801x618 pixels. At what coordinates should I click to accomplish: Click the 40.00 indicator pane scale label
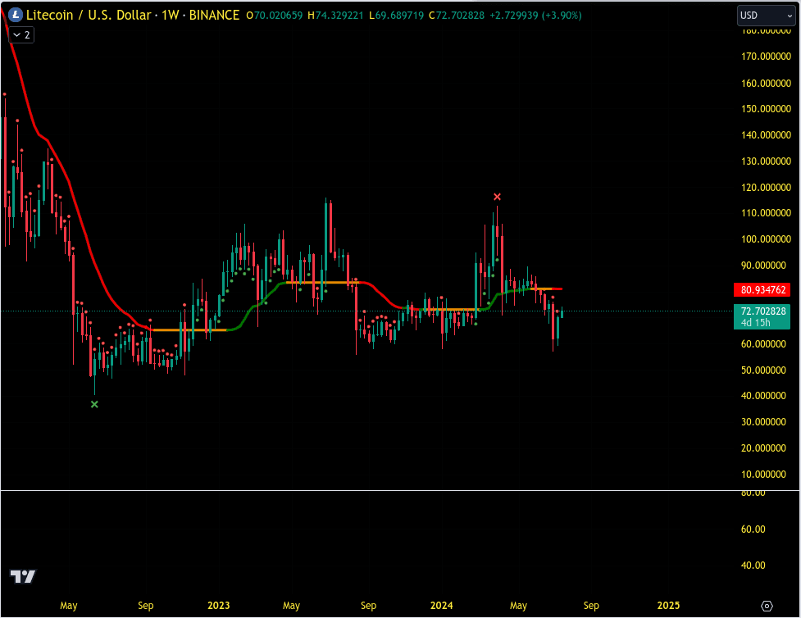(753, 566)
